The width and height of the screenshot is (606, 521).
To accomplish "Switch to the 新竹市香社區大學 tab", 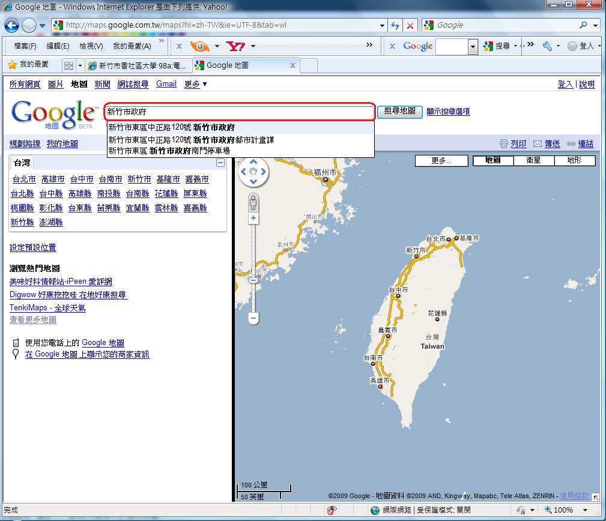I will coord(138,65).
